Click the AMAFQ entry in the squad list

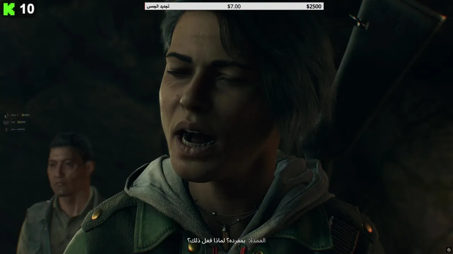18,129
